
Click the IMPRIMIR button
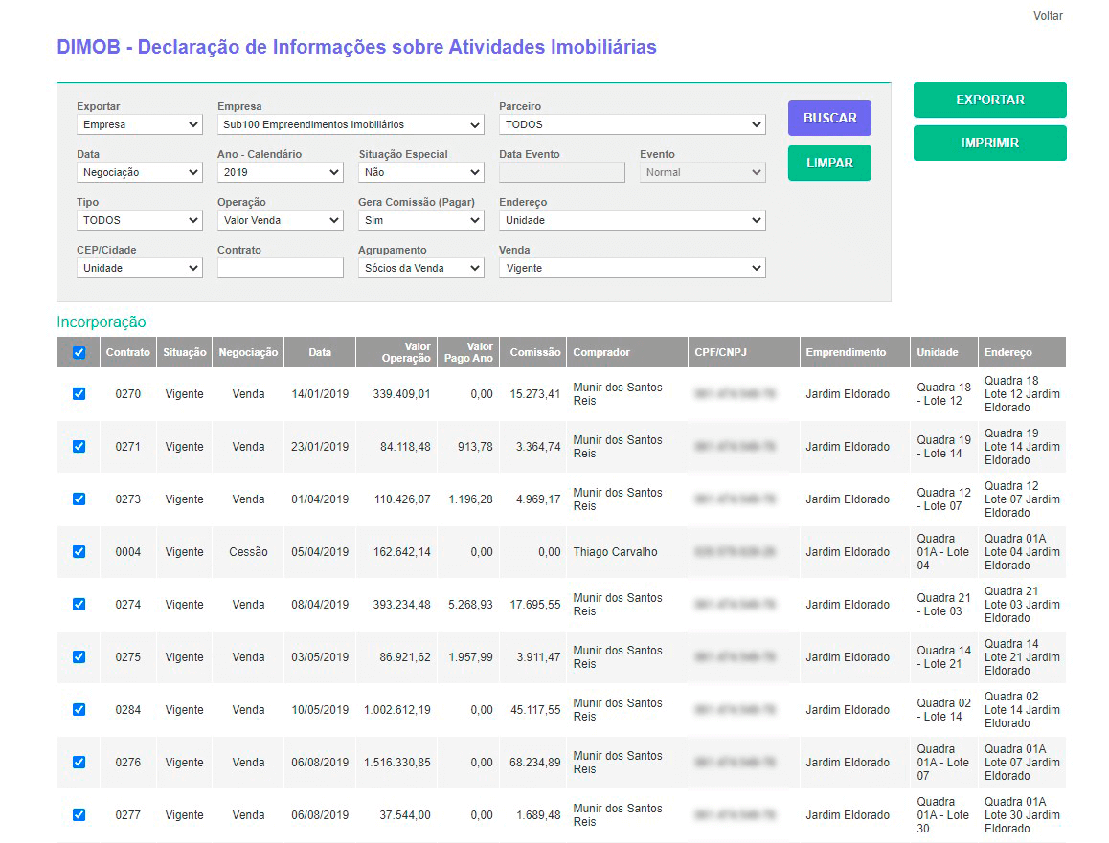pyautogui.click(x=989, y=144)
